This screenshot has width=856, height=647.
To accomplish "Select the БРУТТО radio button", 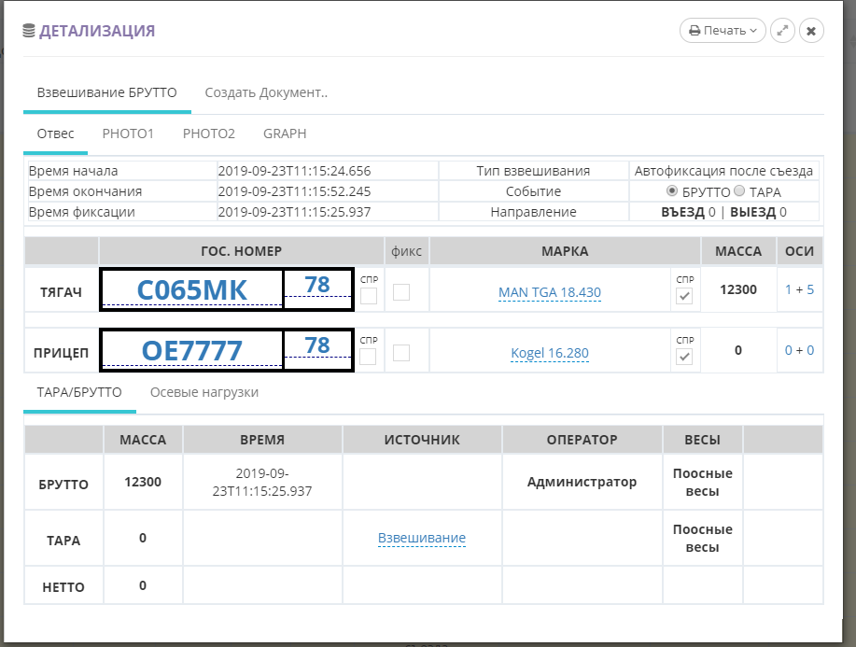I will (x=671, y=191).
